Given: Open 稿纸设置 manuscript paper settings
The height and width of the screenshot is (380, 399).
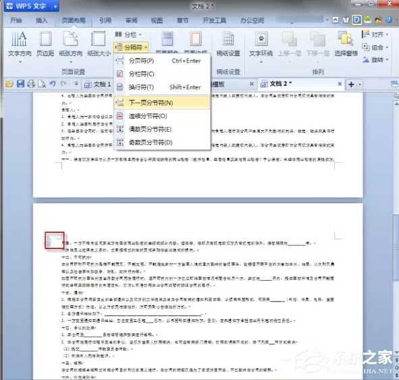Looking at the screenshot, I should [x=228, y=43].
